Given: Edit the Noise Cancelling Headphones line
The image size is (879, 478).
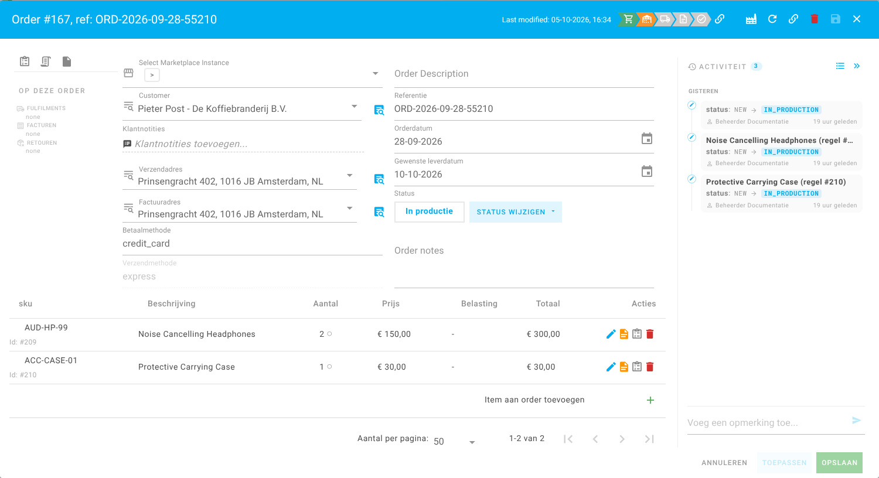Looking at the screenshot, I should 611,334.
